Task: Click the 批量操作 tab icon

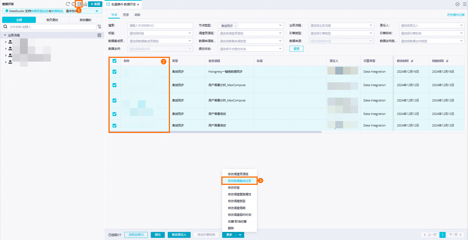Action: pos(108,4)
